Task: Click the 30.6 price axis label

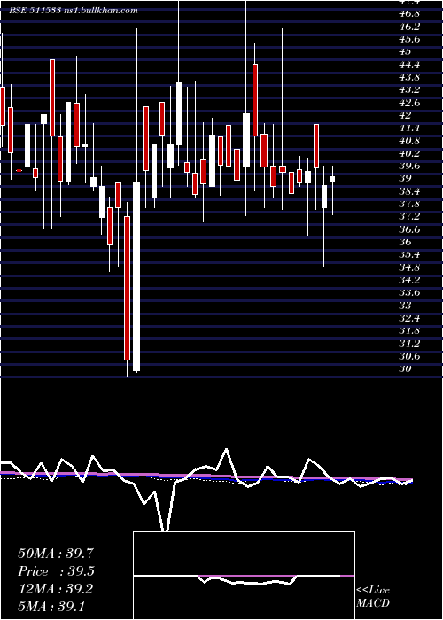Action: tap(409, 356)
